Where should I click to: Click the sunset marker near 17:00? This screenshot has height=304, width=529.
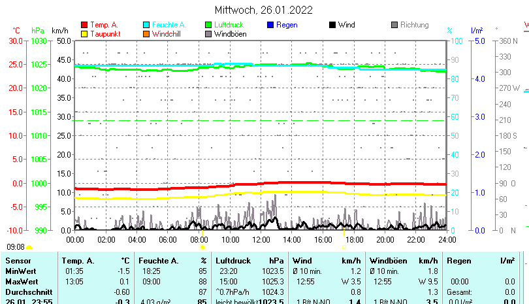pyautogui.click(x=344, y=247)
